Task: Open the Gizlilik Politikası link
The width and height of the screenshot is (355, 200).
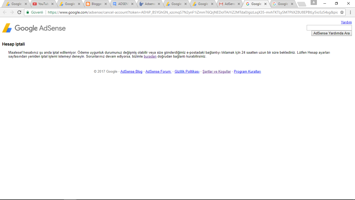Action: pyautogui.click(x=187, y=72)
